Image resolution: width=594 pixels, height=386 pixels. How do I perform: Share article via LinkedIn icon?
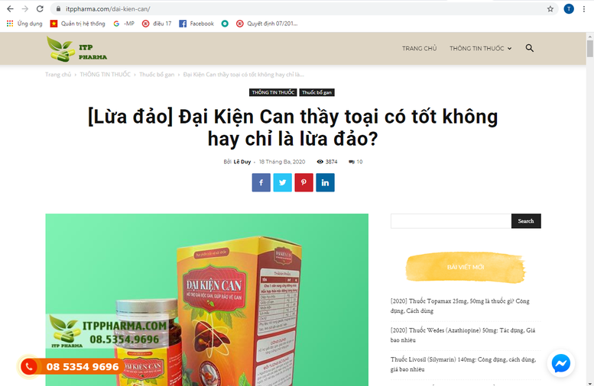coord(325,182)
